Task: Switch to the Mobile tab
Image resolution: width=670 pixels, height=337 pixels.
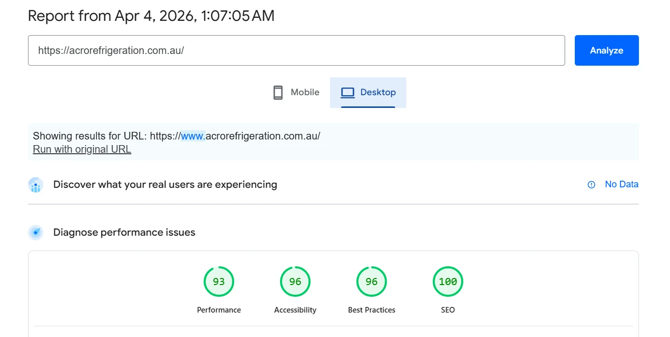Action: coord(296,93)
